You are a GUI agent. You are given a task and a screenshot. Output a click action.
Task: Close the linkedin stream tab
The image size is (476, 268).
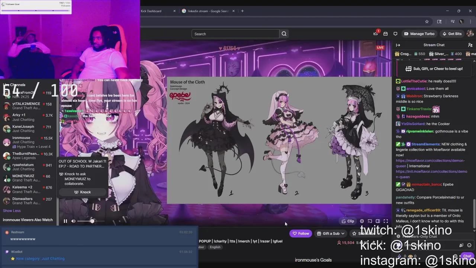coord(233,11)
